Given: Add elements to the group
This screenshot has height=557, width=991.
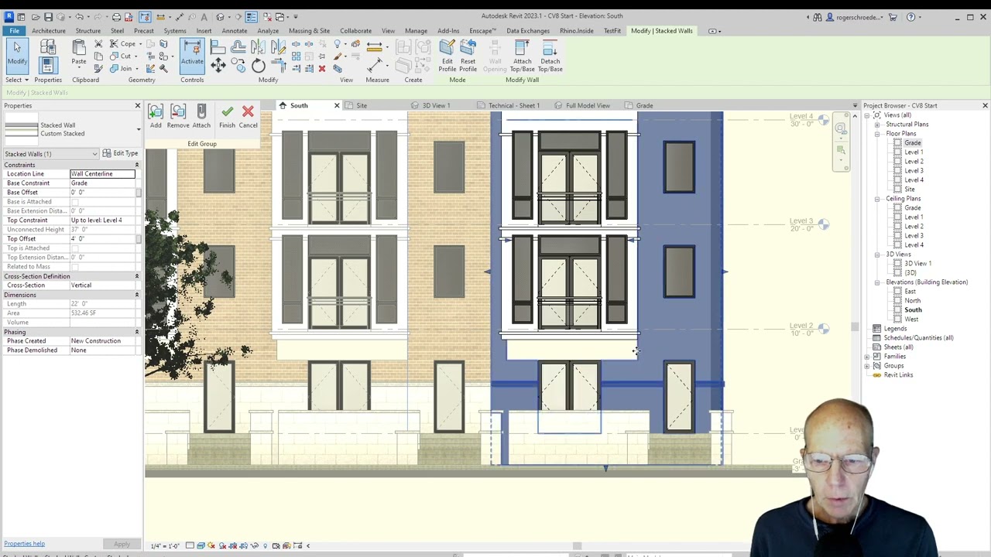Looking at the screenshot, I should [156, 116].
